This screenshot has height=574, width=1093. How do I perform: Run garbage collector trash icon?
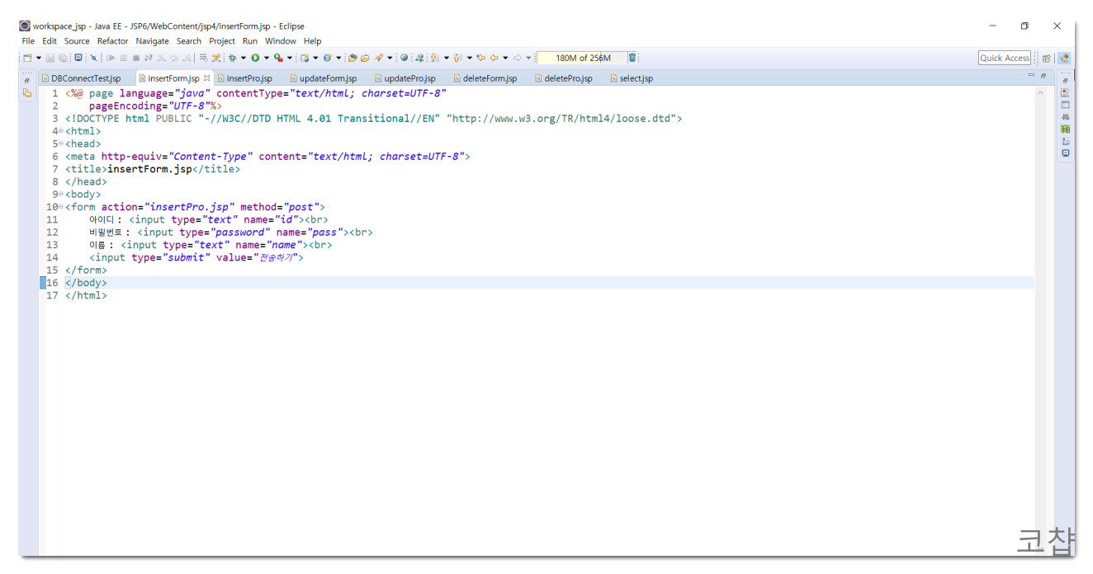pyautogui.click(x=632, y=58)
